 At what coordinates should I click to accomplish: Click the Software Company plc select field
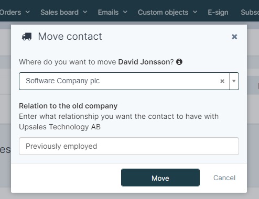coord(129,81)
